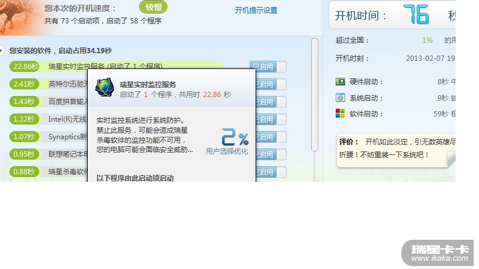This screenshot has width=479, height=269.
Task: Collapse the 您安装的软件 section arrow
Action: point(2,51)
